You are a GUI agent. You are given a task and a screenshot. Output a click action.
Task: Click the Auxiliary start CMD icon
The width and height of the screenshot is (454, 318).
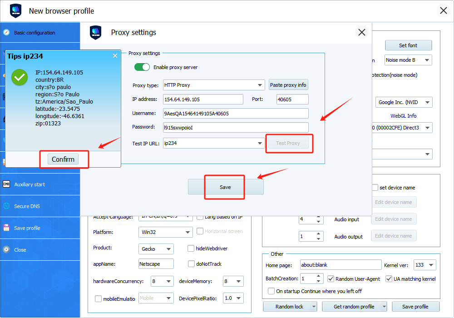pyautogui.click(x=6, y=184)
